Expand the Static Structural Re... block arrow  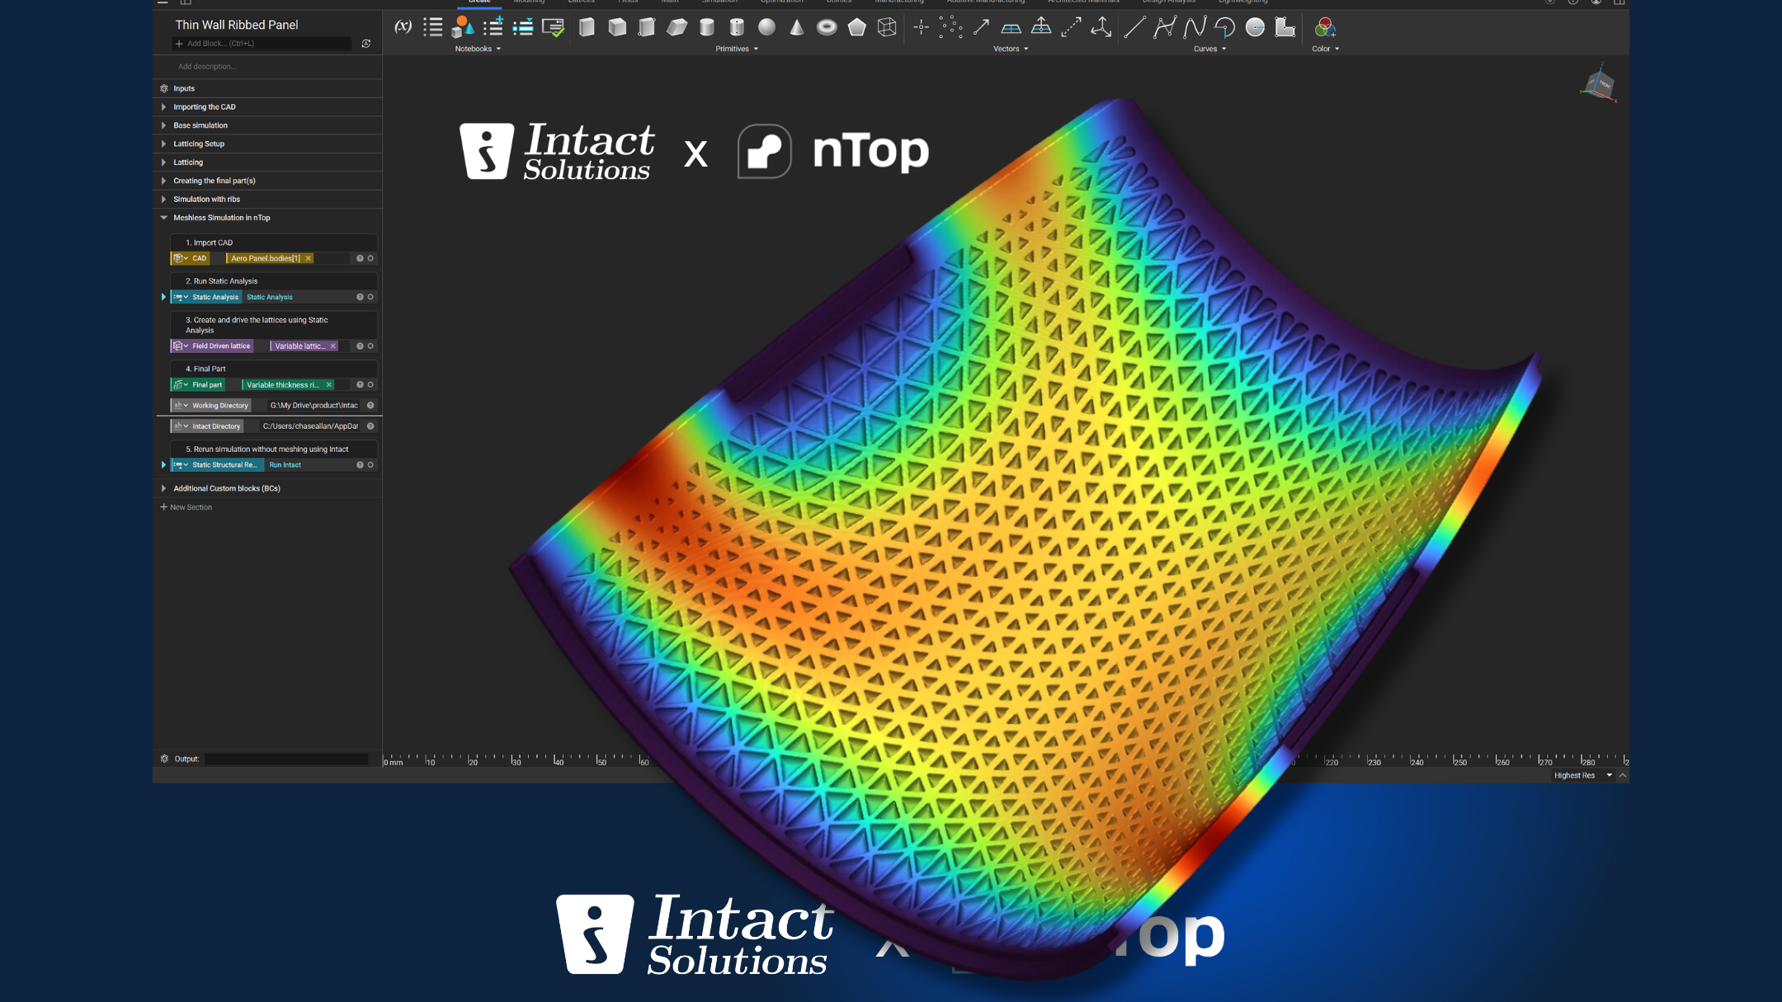[x=163, y=464]
